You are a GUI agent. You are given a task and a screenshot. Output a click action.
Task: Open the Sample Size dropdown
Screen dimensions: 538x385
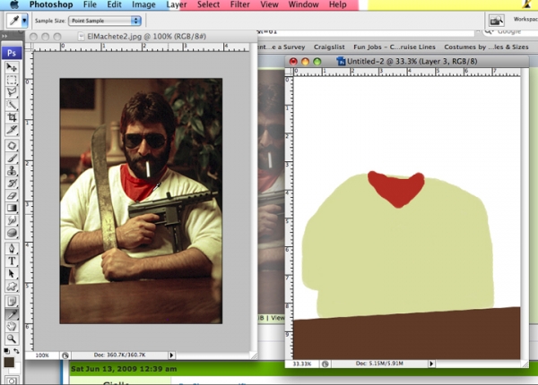tap(105, 21)
